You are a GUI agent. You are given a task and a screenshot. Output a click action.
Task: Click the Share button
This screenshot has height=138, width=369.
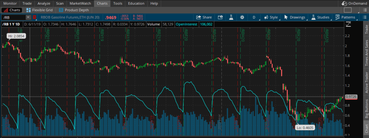click(x=204, y=17)
